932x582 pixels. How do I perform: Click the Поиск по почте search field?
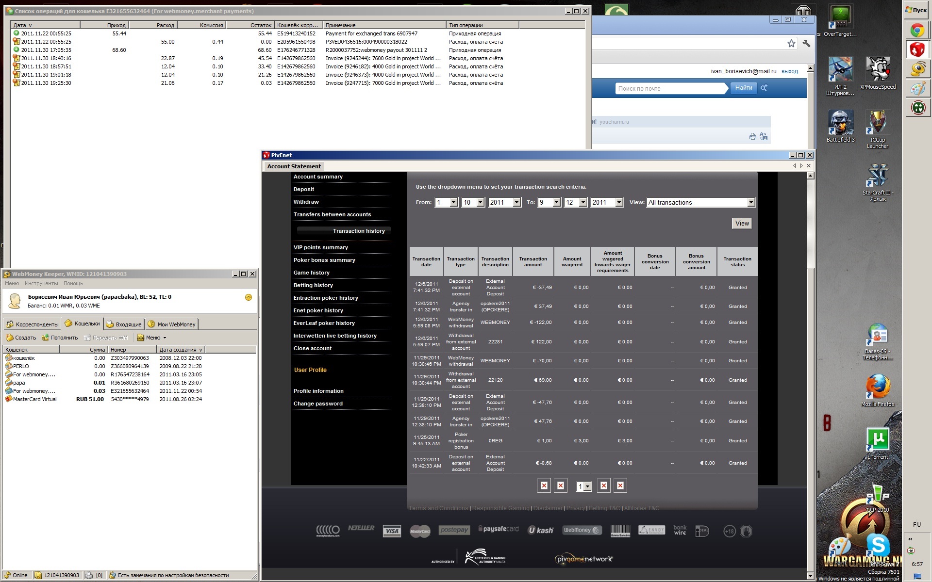(x=671, y=89)
